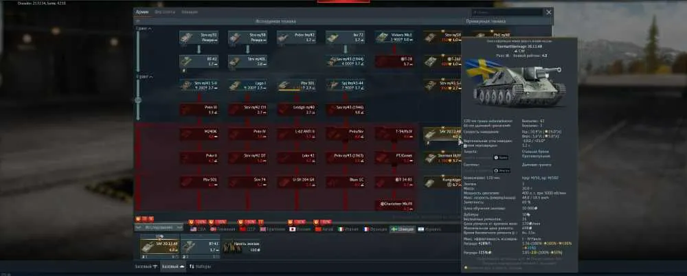Select the premium Kungstiger vehicle
687x276 pixels.
[442, 182]
